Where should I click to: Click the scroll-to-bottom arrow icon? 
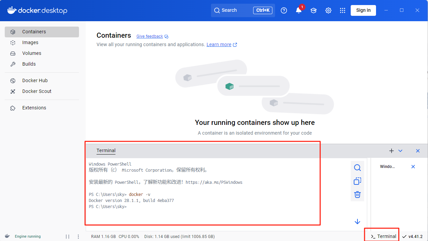(x=357, y=221)
